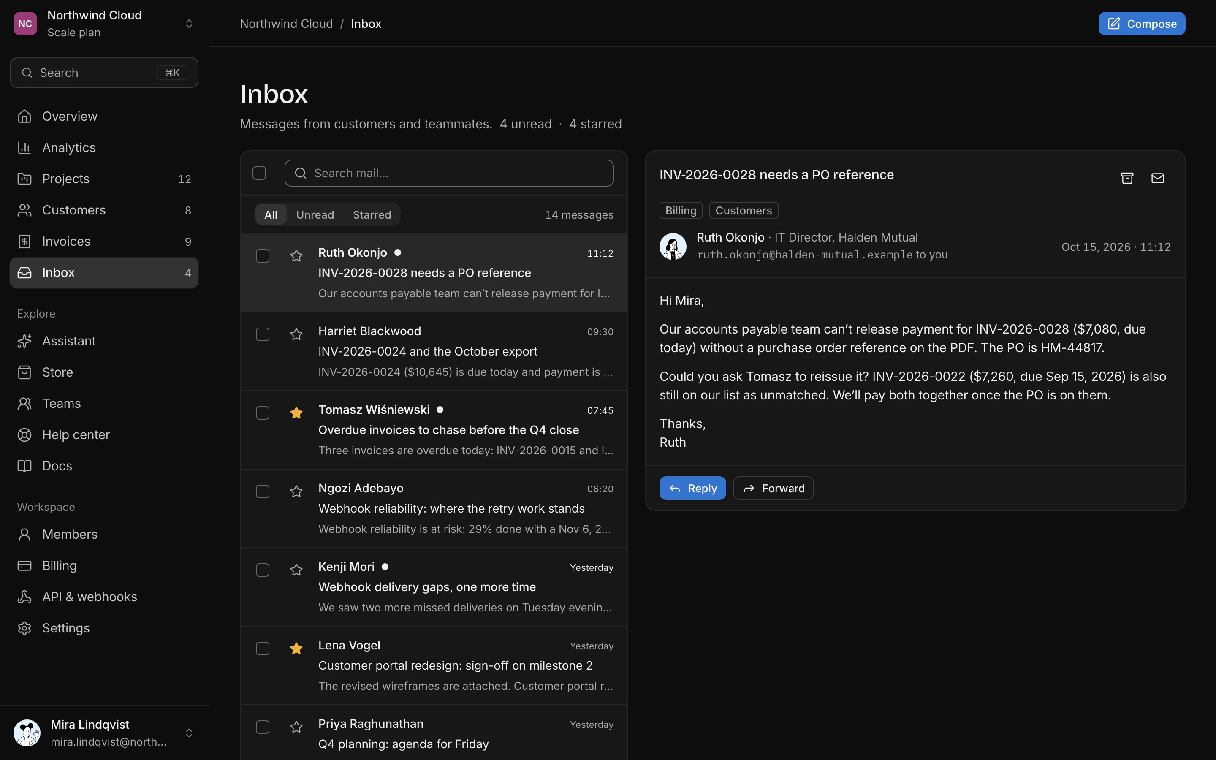
Task: Tick the select-all messages checkbox
Action: point(259,173)
